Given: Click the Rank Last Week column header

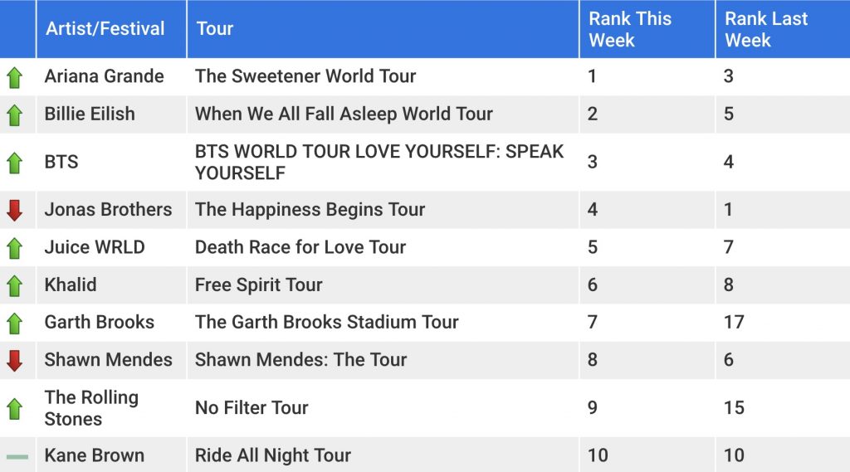Looking at the screenshot, I should [x=783, y=29].
